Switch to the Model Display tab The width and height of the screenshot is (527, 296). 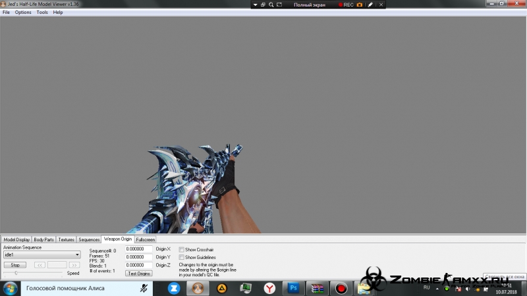tap(16, 239)
